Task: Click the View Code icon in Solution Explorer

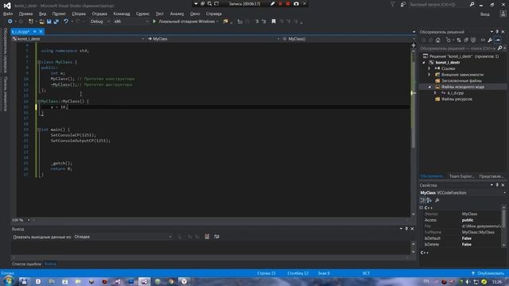Action: point(483,41)
